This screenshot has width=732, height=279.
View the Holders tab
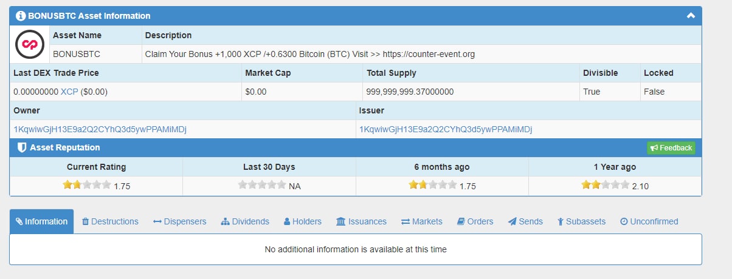302,221
